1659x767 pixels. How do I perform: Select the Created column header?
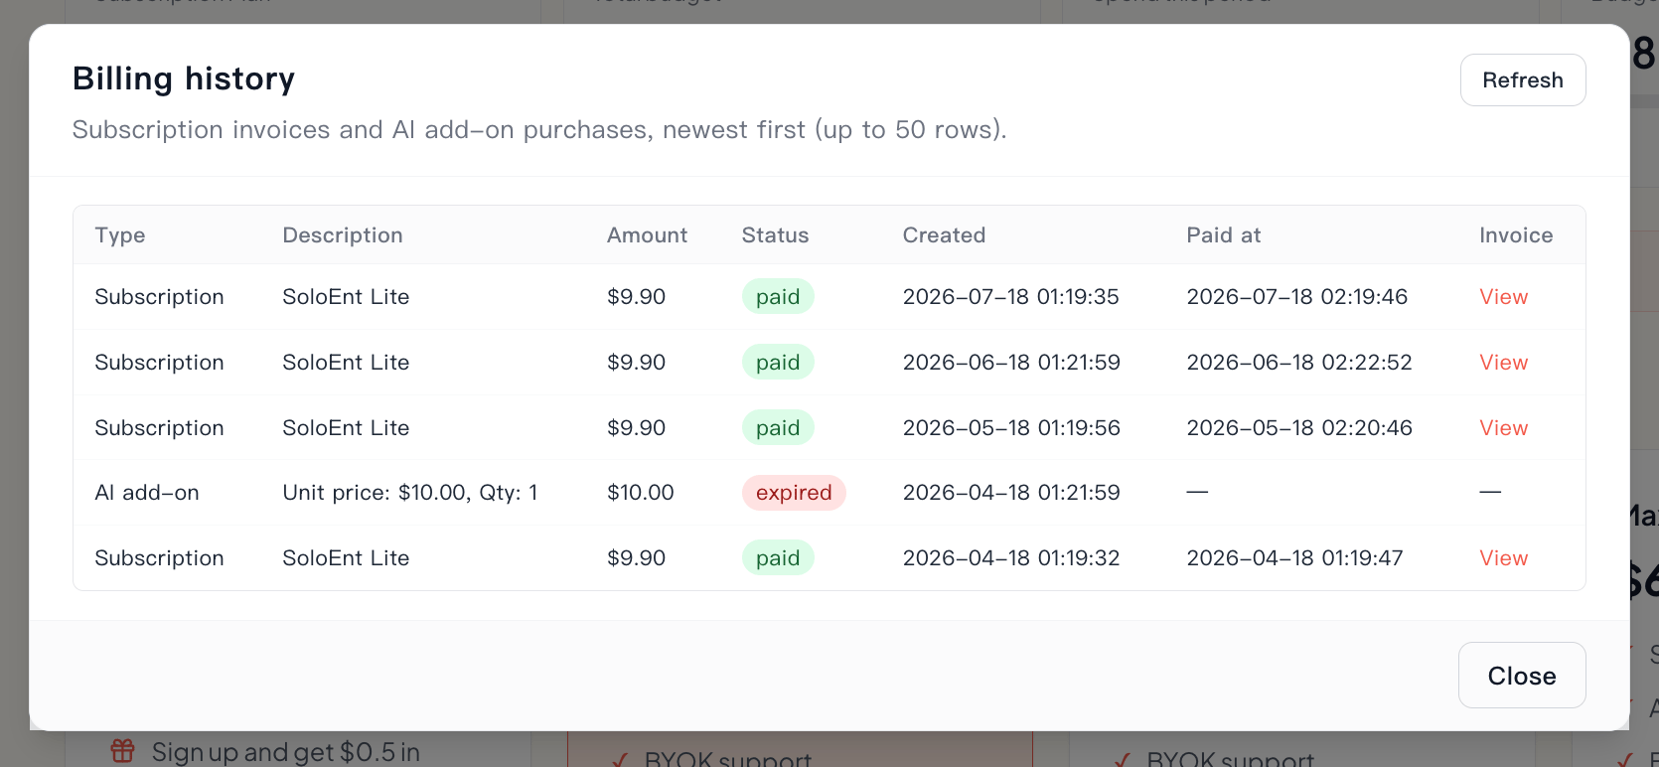tap(944, 235)
